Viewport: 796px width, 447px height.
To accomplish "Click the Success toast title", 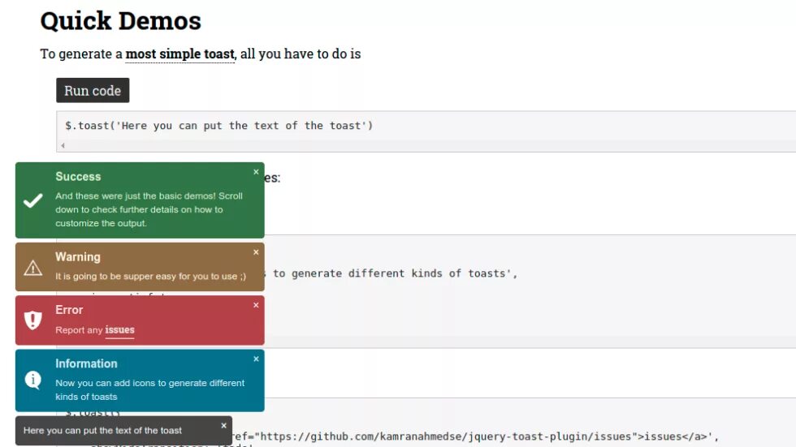I will 78,177.
